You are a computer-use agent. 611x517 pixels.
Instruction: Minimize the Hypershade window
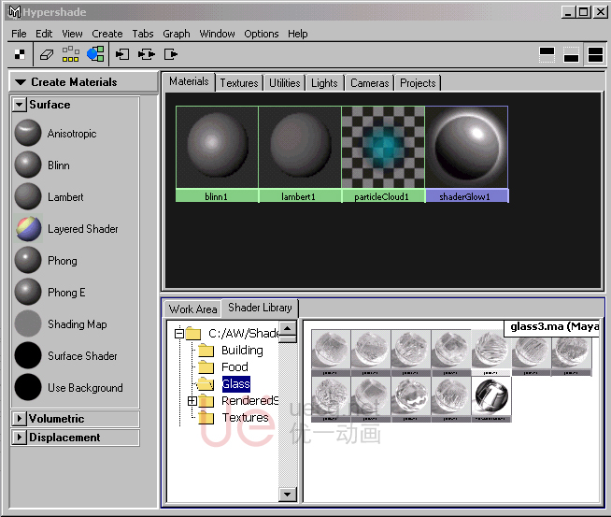(568, 12)
